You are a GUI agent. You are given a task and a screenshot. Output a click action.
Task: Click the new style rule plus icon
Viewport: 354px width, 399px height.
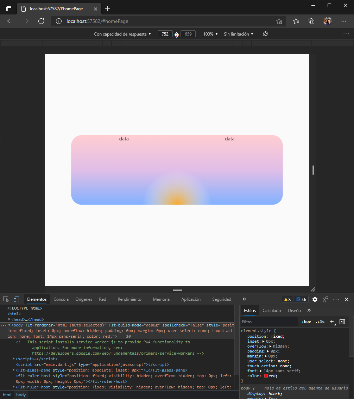pyautogui.click(x=331, y=322)
